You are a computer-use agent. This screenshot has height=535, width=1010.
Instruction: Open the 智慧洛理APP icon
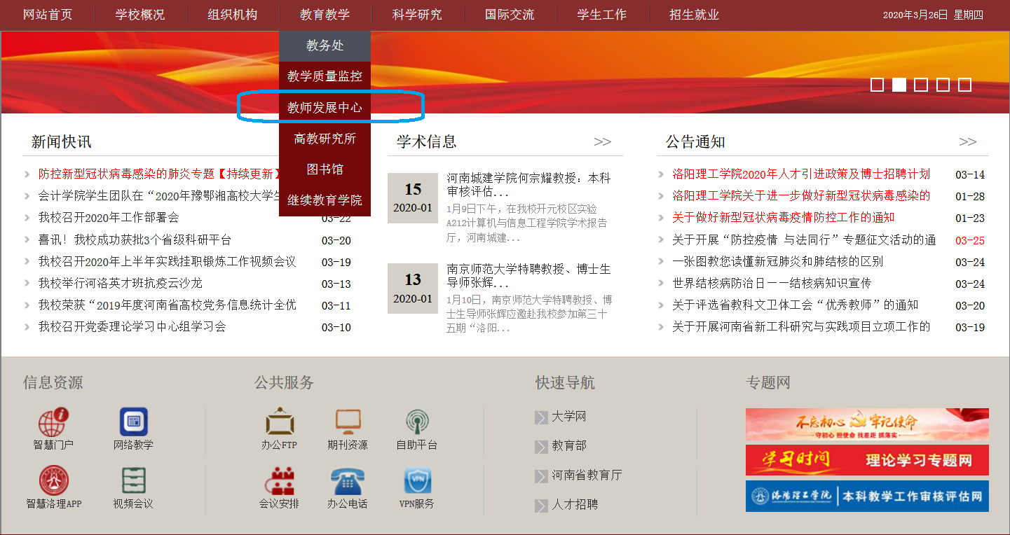pyautogui.click(x=53, y=481)
